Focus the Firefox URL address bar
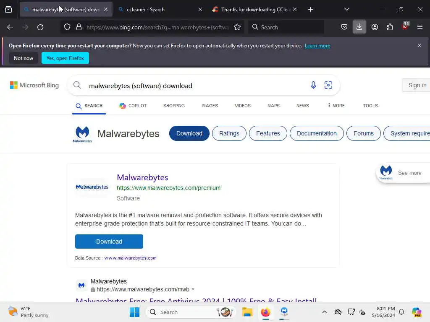 click(x=157, y=27)
